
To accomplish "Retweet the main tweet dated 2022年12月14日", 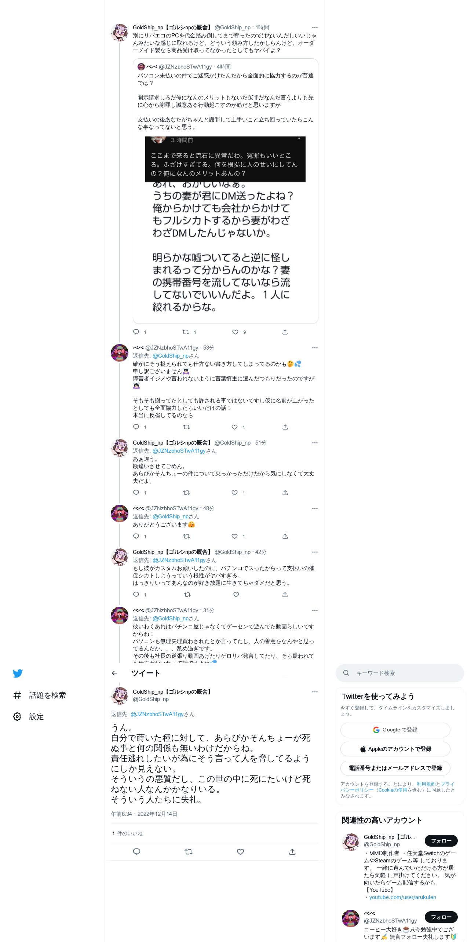I will click(189, 852).
